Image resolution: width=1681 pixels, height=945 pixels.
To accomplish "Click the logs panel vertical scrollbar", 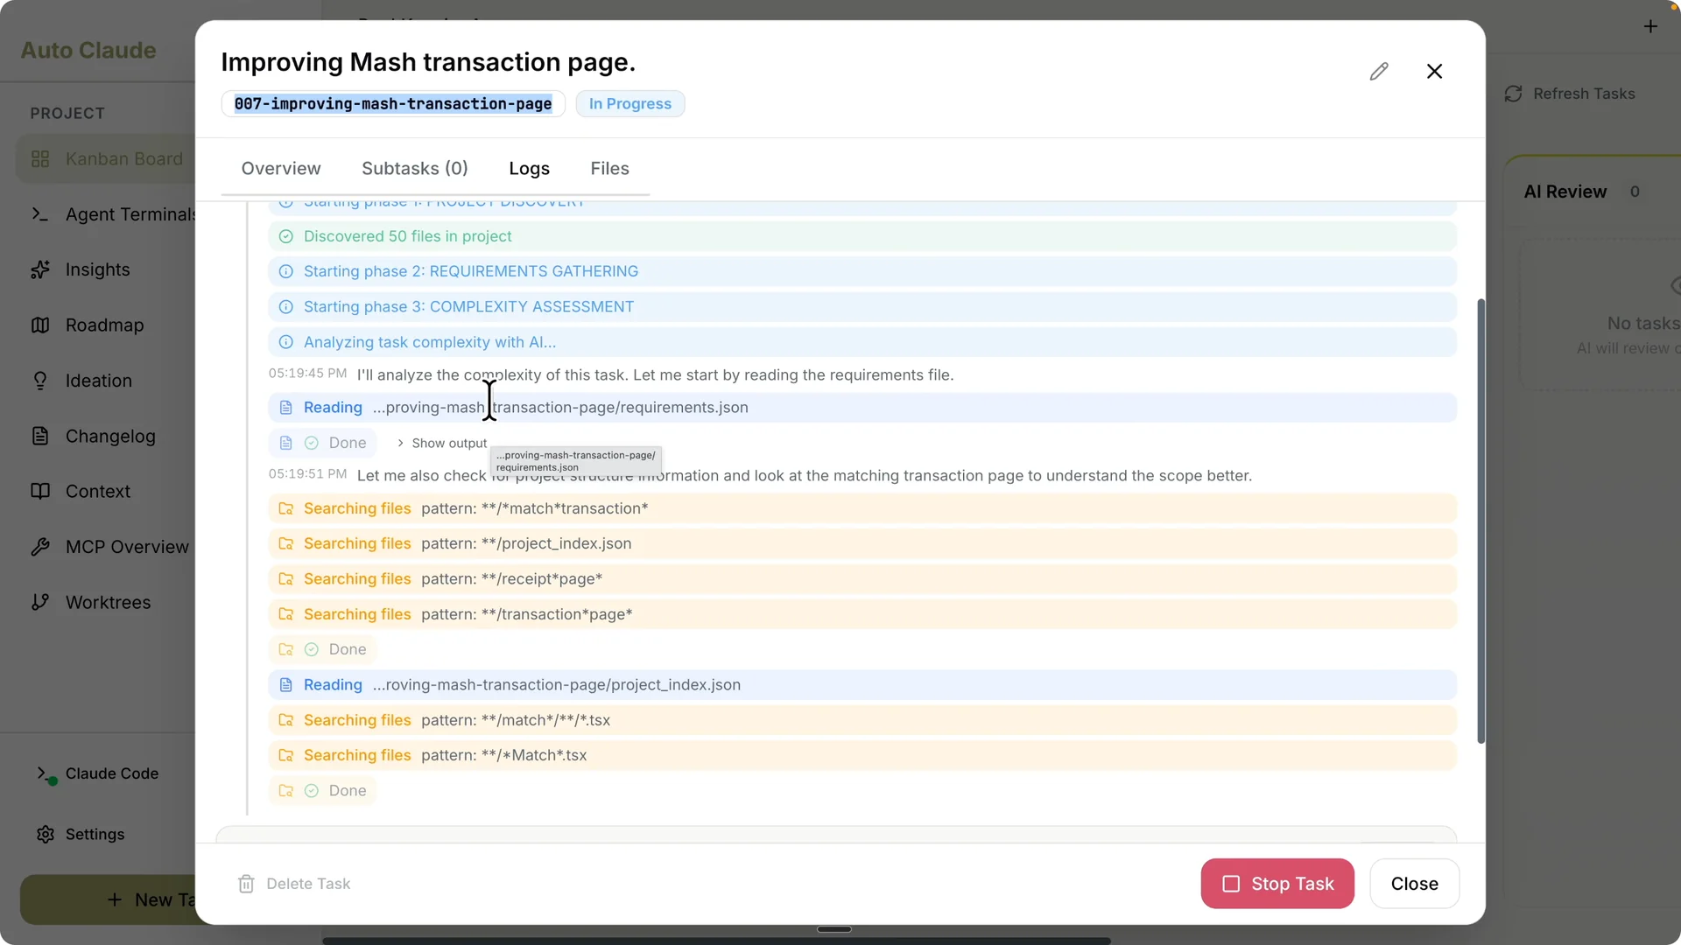I will coord(1481,521).
